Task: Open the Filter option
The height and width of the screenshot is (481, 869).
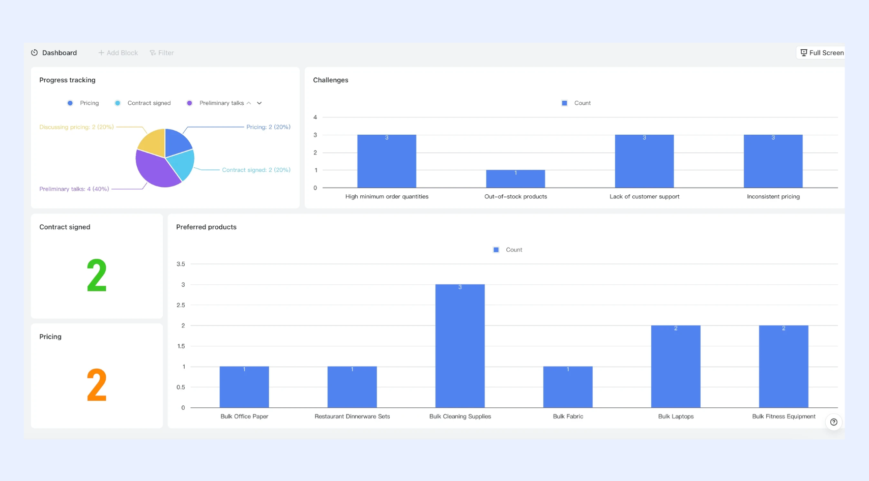Action: (162, 53)
